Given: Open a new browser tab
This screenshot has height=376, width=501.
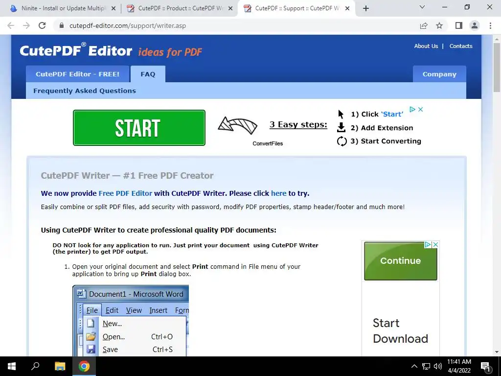Looking at the screenshot, I should pos(366,8).
